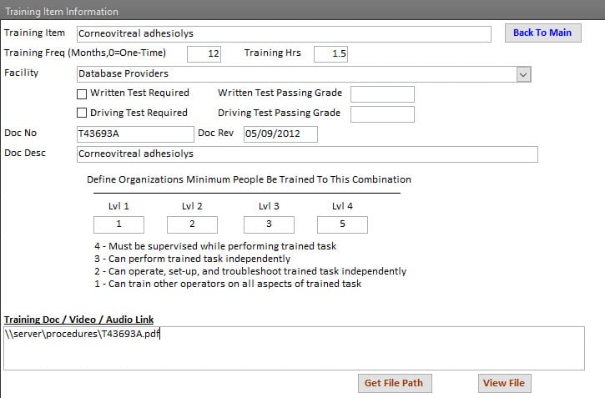The width and height of the screenshot is (605, 398).
Task: Select the Doc No field T43693A
Action: pos(135,134)
